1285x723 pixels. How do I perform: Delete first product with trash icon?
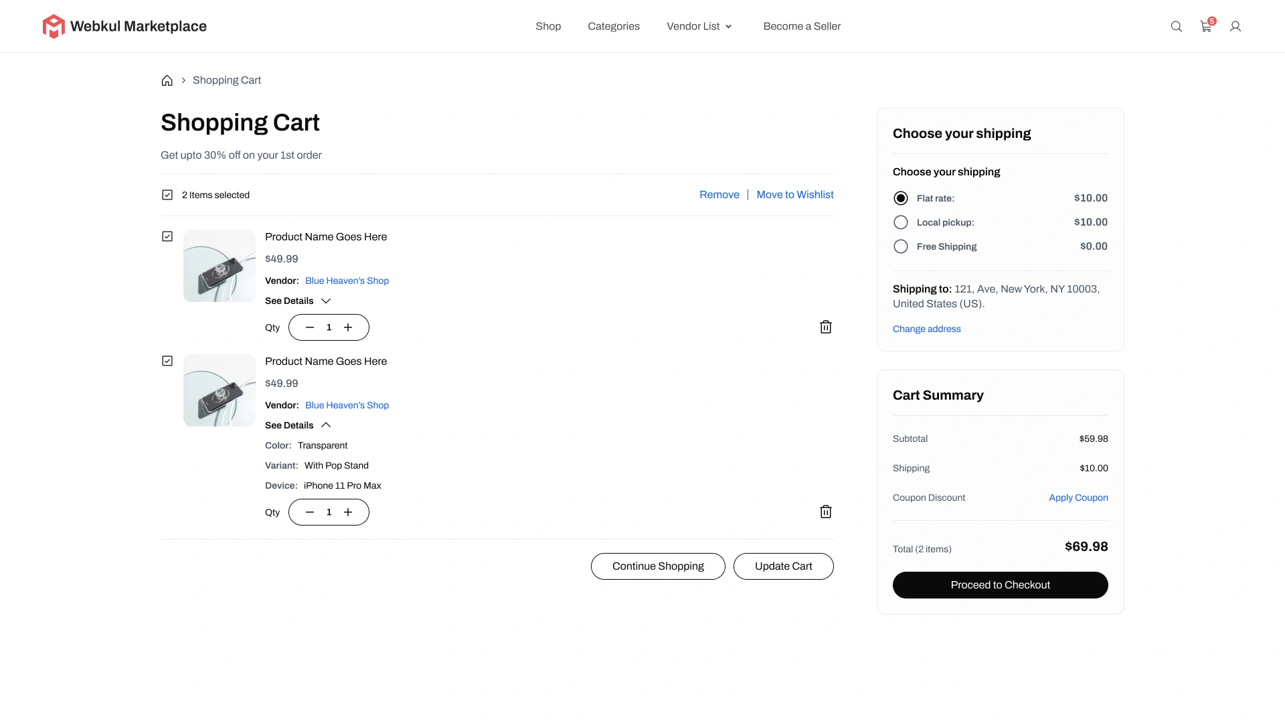pos(826,327)
